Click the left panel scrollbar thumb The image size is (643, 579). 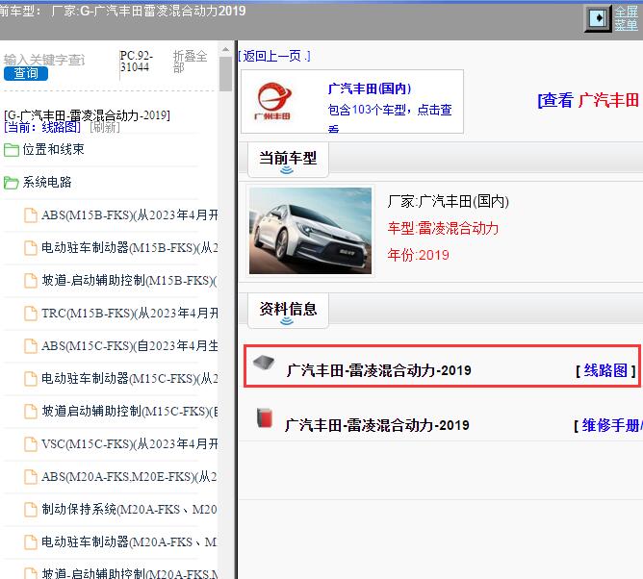[225, 74]
